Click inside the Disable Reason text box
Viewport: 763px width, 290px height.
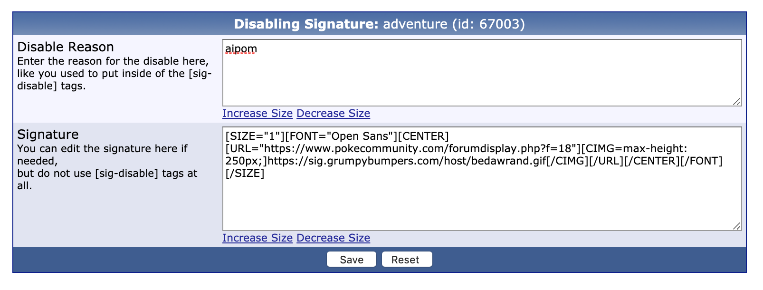(482, 73)
